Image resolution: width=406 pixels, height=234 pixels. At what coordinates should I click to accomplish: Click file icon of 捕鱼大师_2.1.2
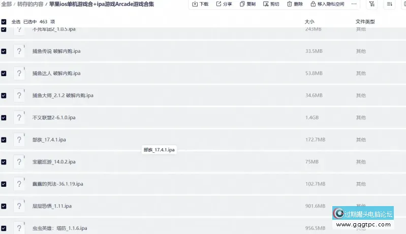tap(19, 95)
